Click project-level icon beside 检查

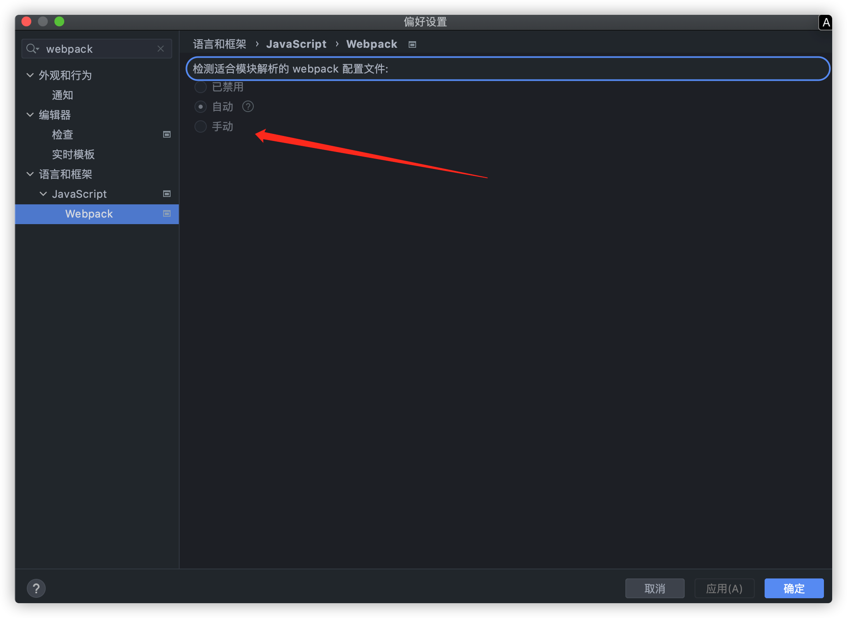(x=167, y=135)
